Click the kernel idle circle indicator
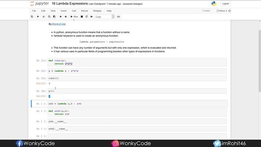The image size is (261, 147). click(230, 11)
